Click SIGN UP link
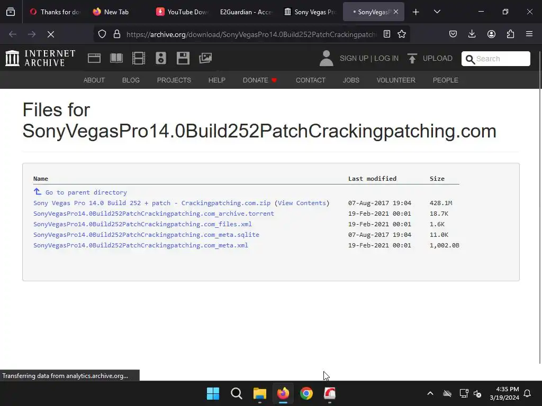The width and height of the screenshot is (542, 406). coord(354,58)
